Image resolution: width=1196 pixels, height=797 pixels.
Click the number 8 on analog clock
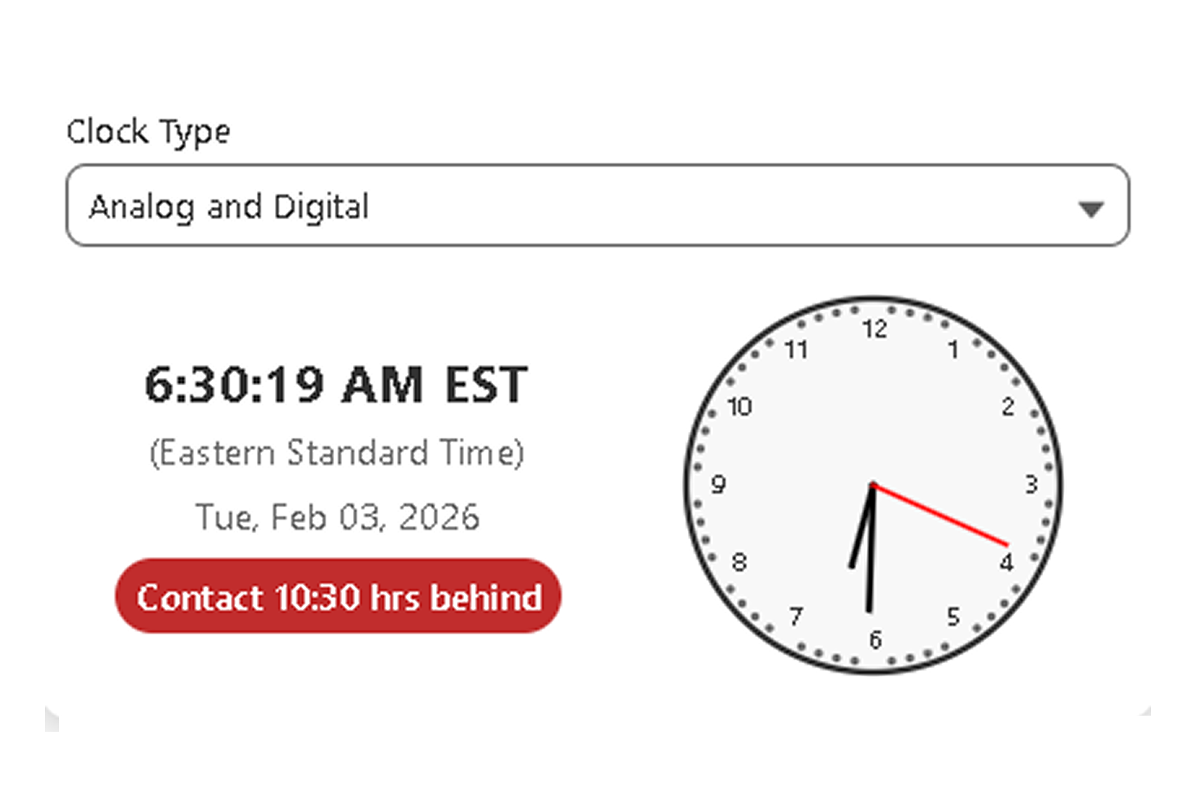(x=739, y=562)
